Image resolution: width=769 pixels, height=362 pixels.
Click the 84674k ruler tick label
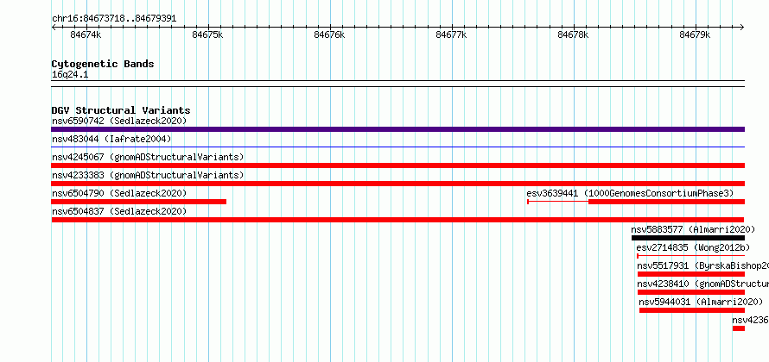[x=86, y=35]
